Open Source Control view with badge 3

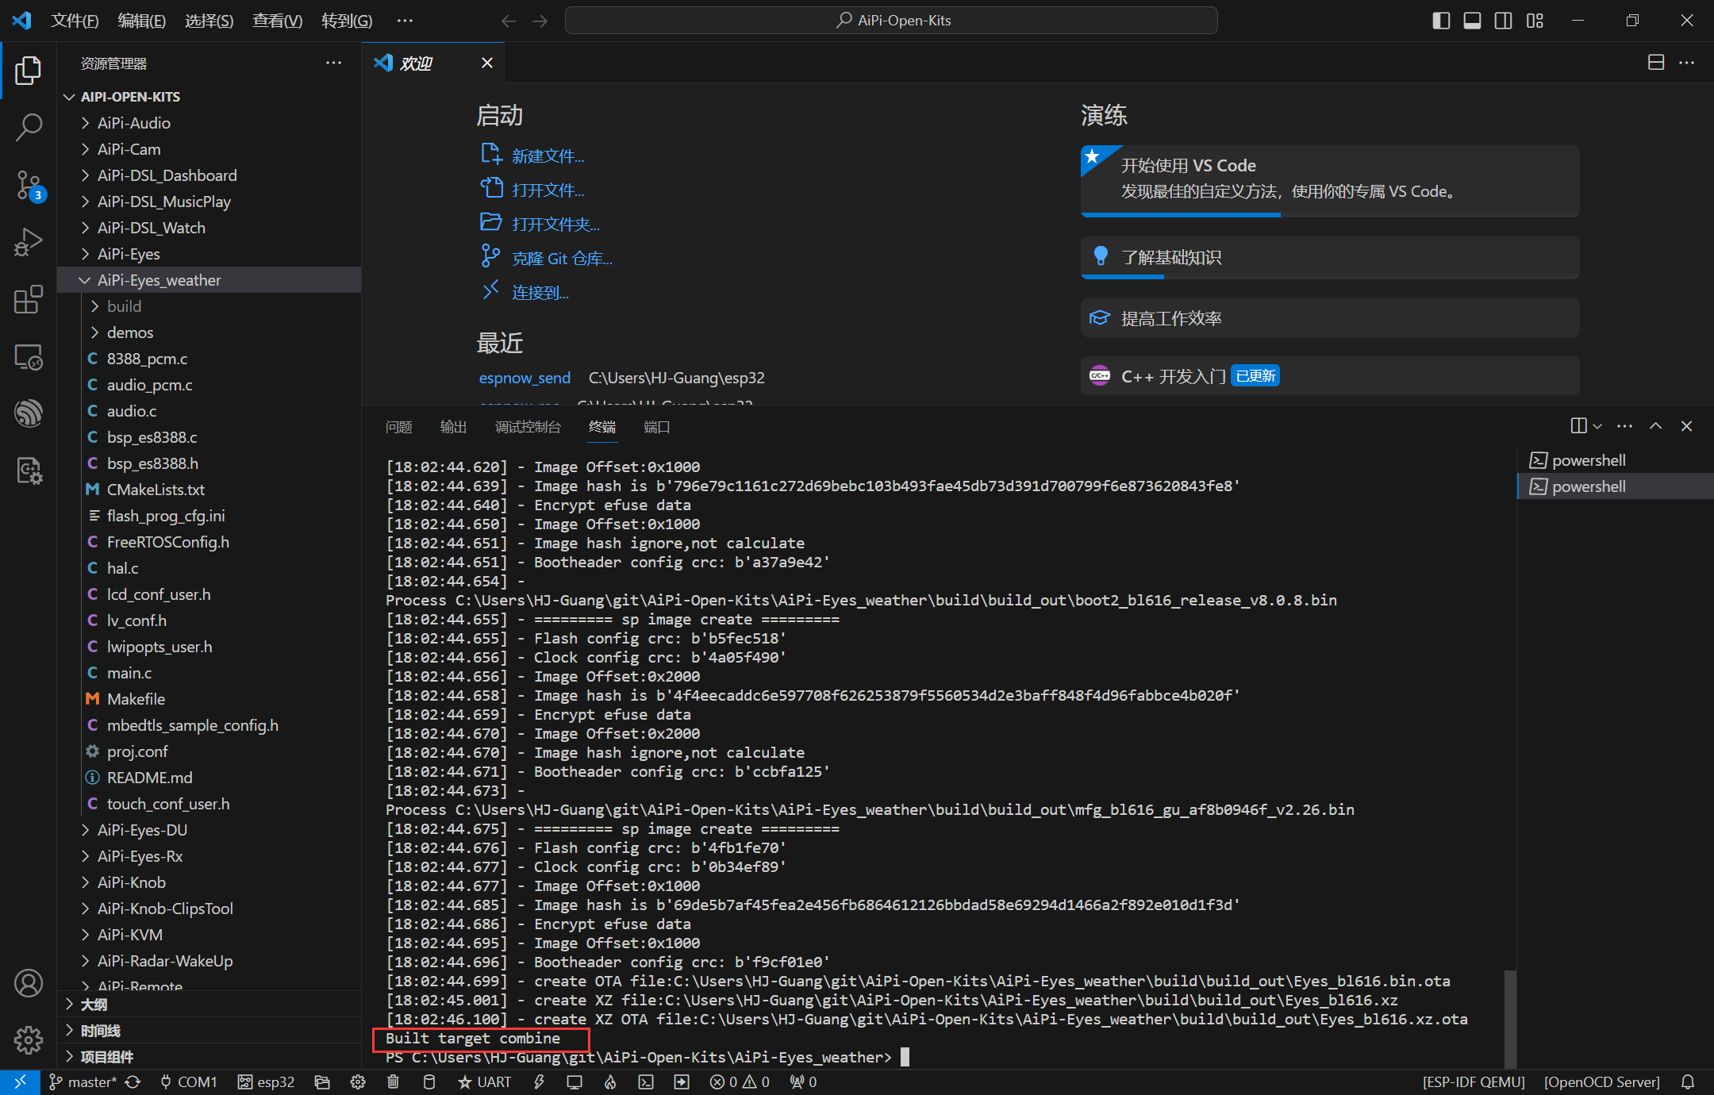pos(29,186)
